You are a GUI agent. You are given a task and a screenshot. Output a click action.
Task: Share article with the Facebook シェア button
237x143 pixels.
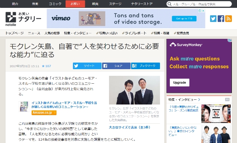(x=116, y=66)
